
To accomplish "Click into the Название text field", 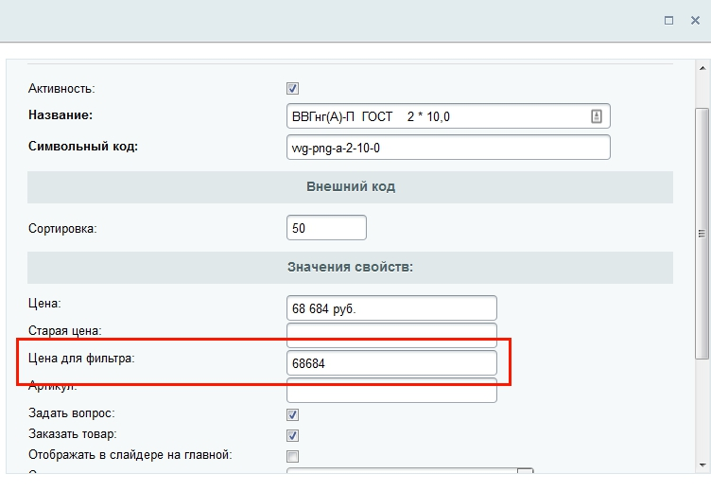I will click(x=435, y=116).
